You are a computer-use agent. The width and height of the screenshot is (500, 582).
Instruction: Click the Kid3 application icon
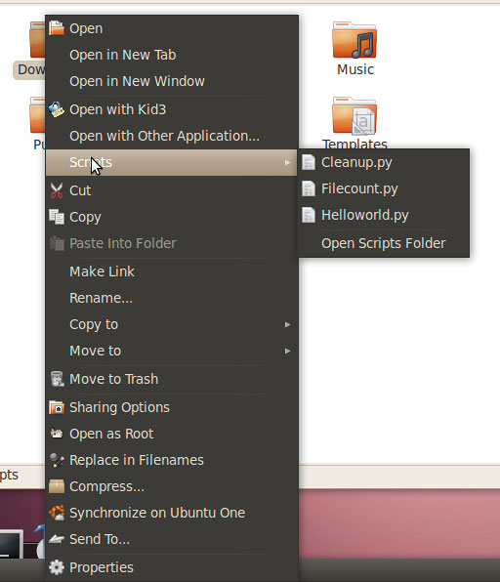[57, 109]
